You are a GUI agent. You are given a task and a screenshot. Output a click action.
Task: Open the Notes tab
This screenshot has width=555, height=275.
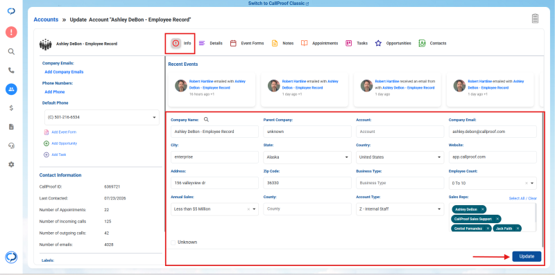click(x=282, y=43)
